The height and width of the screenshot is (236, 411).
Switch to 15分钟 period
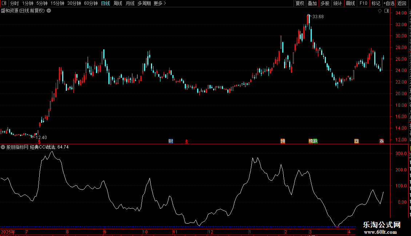57,3
